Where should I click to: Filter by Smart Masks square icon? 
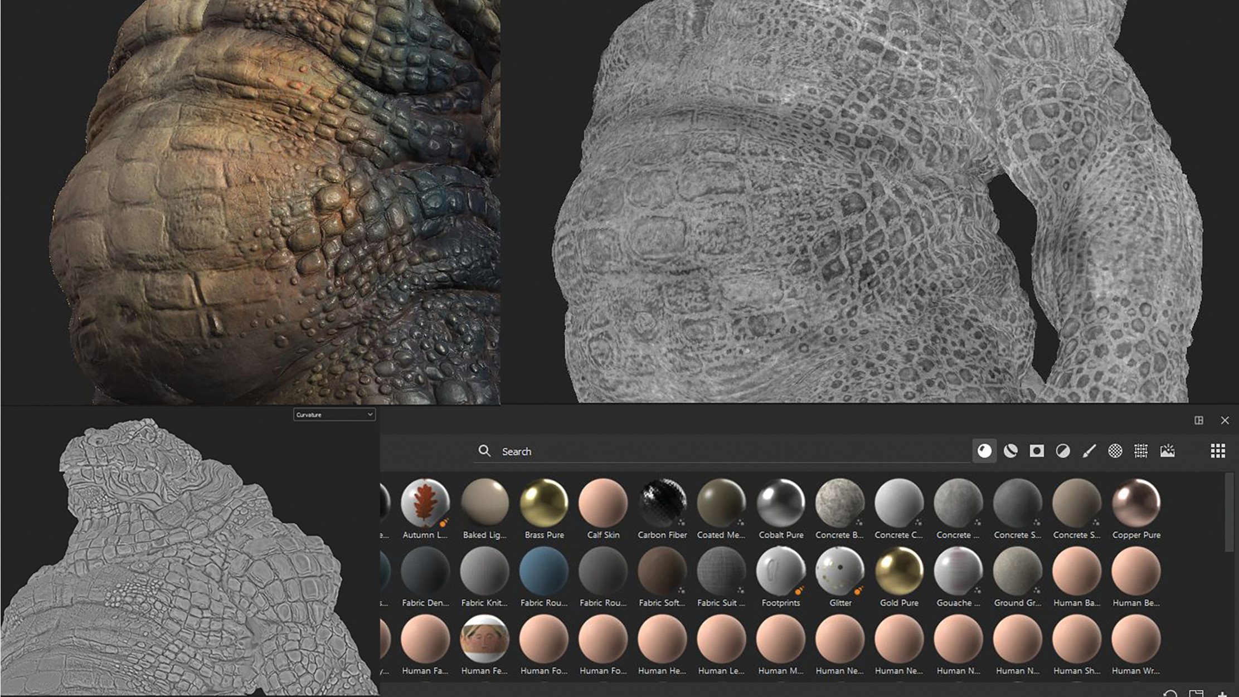coord(1037,451)
